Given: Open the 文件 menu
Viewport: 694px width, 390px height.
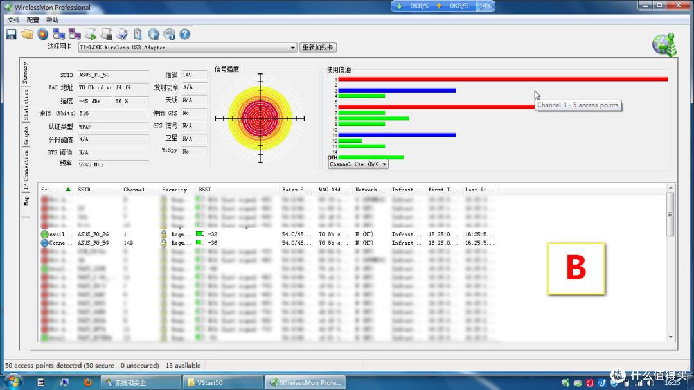Looking at the screenshot, I should [13, 20].
